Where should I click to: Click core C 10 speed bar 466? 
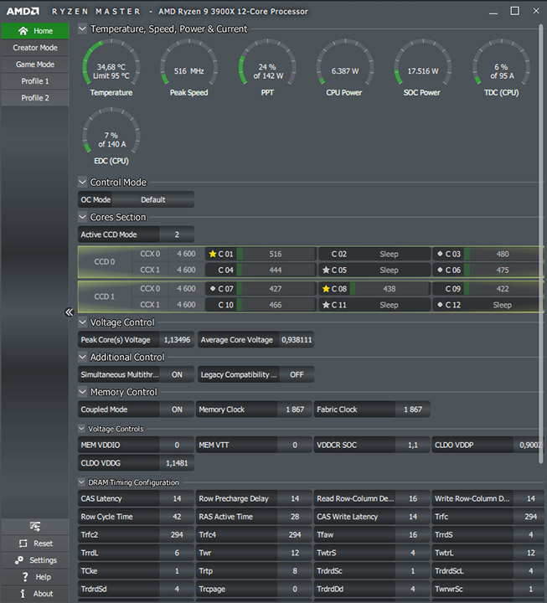[276, 305]
